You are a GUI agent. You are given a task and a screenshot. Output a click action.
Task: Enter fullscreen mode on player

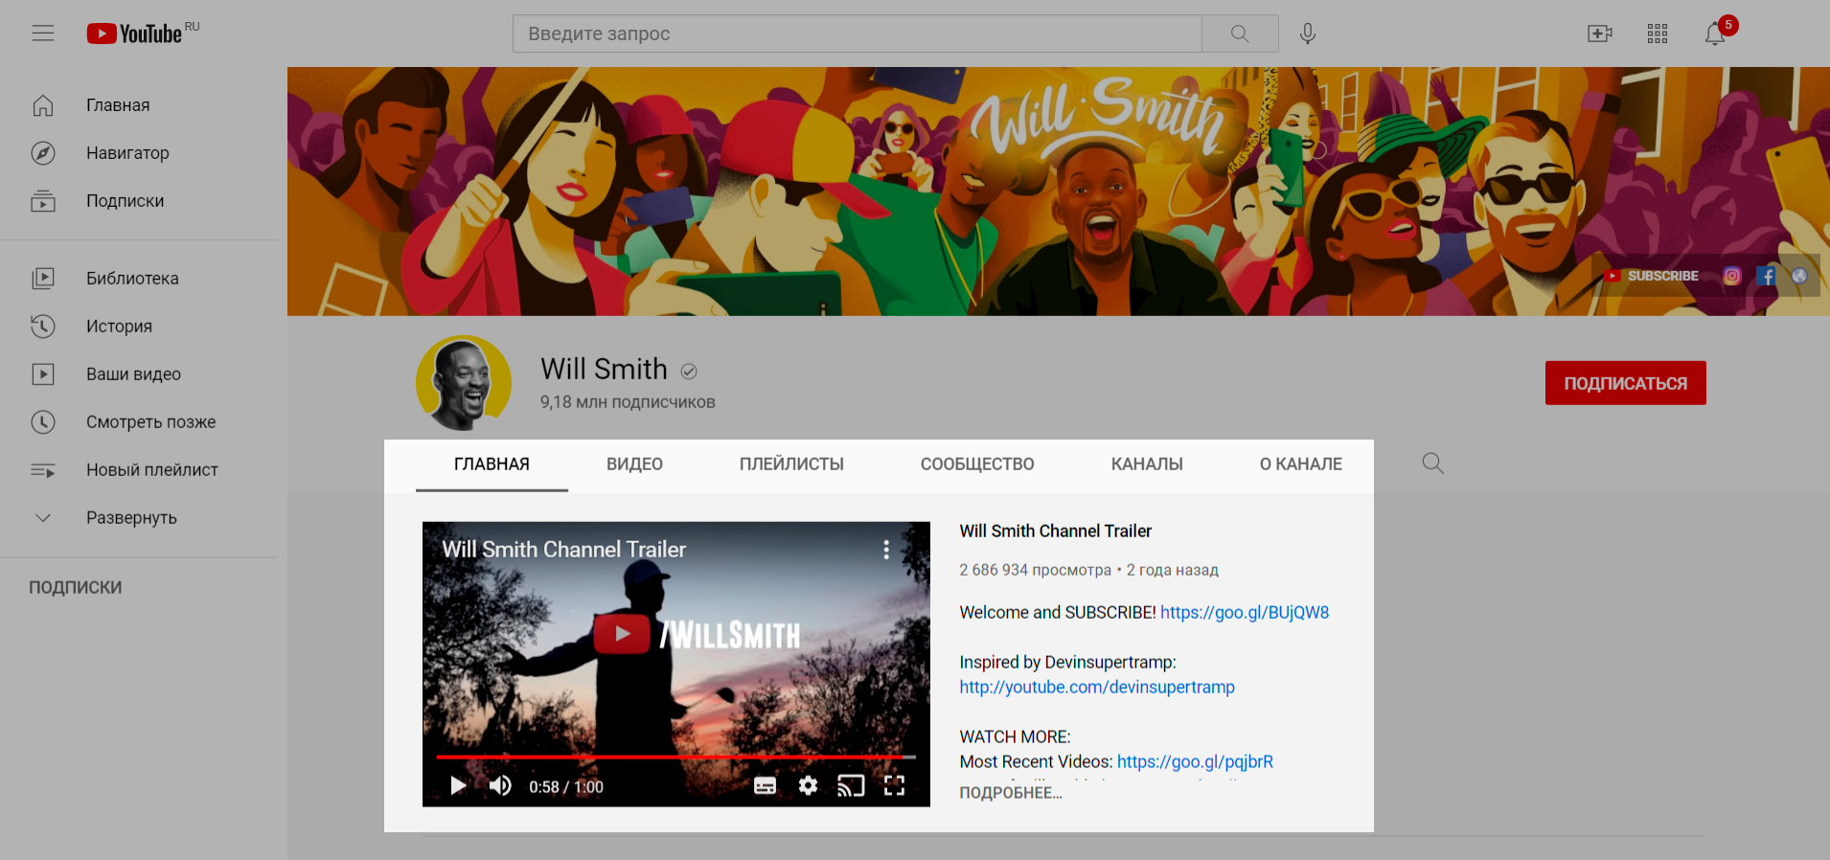coord(894,786)
